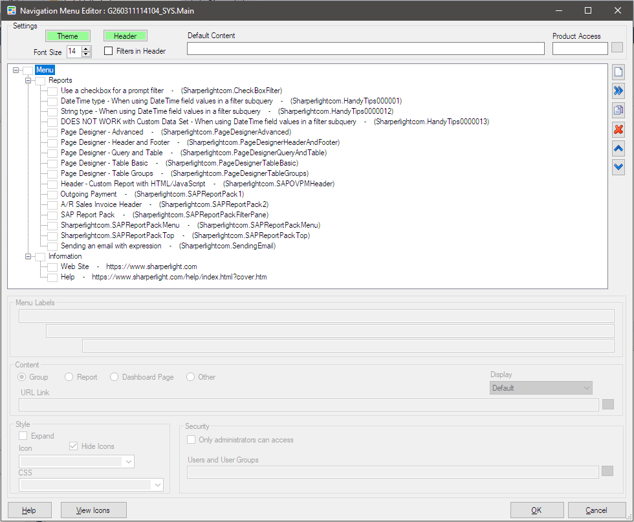Select the Reports tree item
634x522 pixels.
tap(60, 80)
